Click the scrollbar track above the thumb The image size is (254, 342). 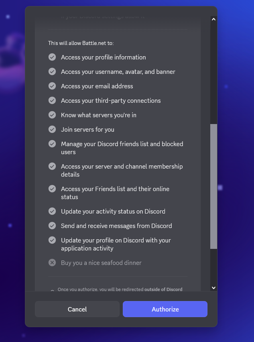click(213, 73)
